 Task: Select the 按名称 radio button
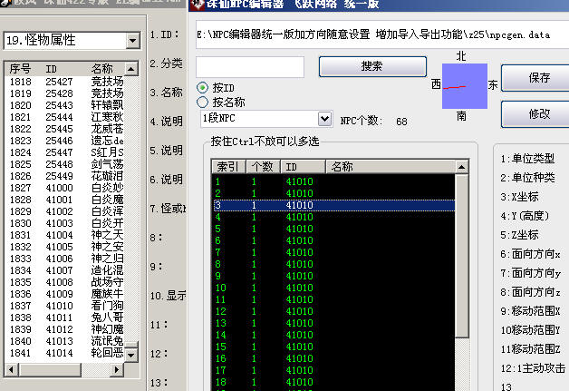coord(203,103)
